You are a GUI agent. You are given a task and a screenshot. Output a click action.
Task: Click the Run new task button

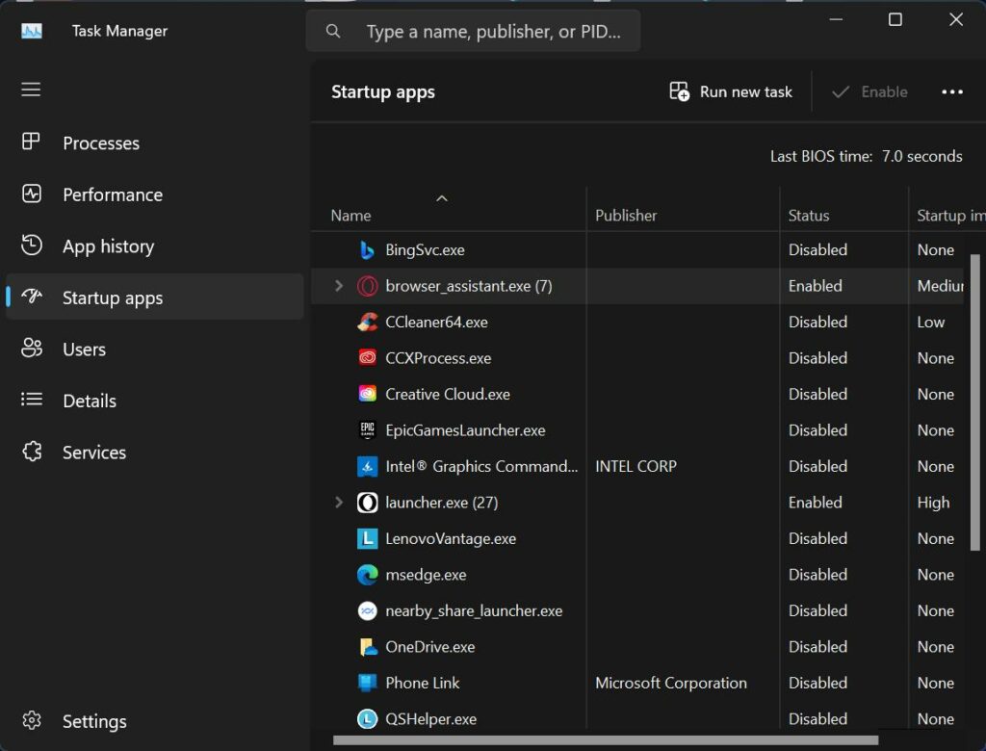(730, 91)
